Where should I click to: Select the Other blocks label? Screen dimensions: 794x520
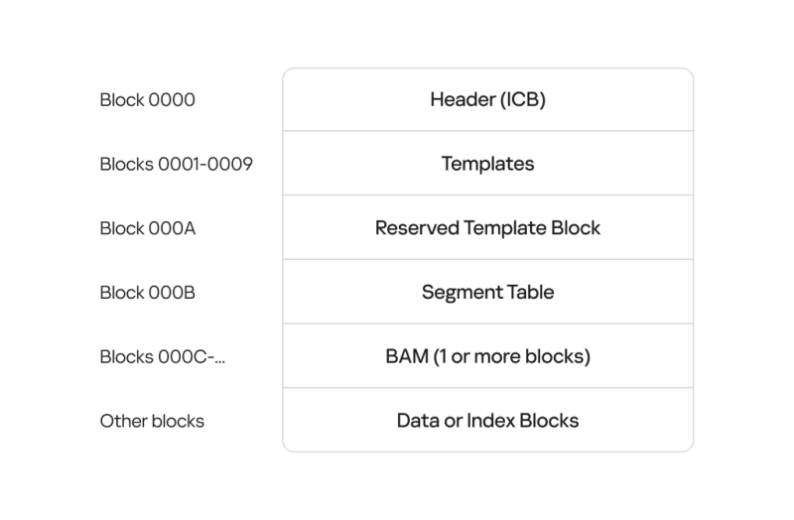[152, 422]
